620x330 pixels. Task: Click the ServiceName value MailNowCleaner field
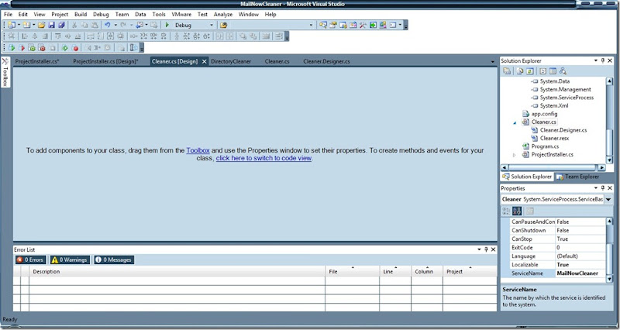577,273
